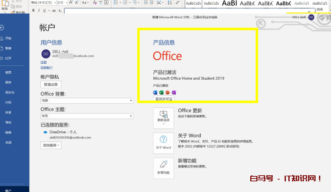The height and width of the screenshot is (192, 331).
Task: Click the 注销 sign-out link
Action: coord(43,62)
